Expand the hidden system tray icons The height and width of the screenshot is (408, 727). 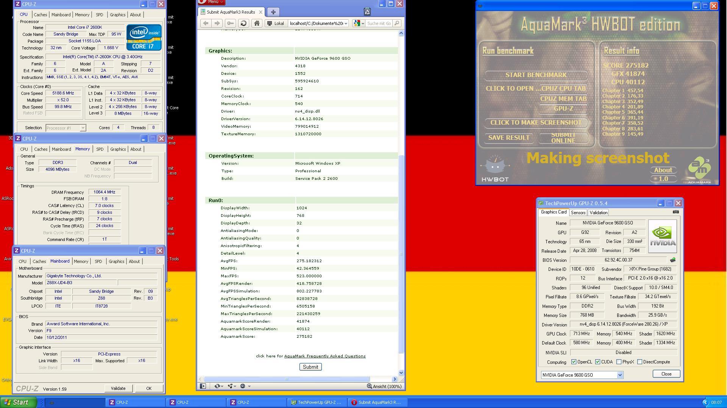coord(705,402)
